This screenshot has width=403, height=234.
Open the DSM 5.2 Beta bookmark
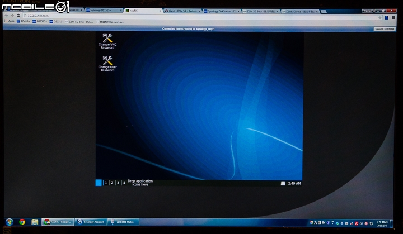79,22
